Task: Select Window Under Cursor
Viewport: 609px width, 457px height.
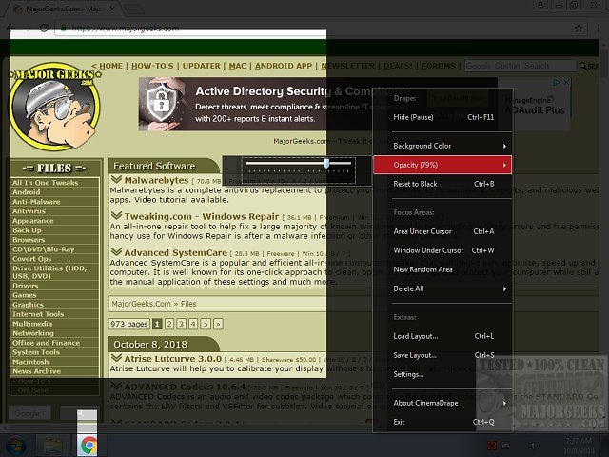Action: 442,250
